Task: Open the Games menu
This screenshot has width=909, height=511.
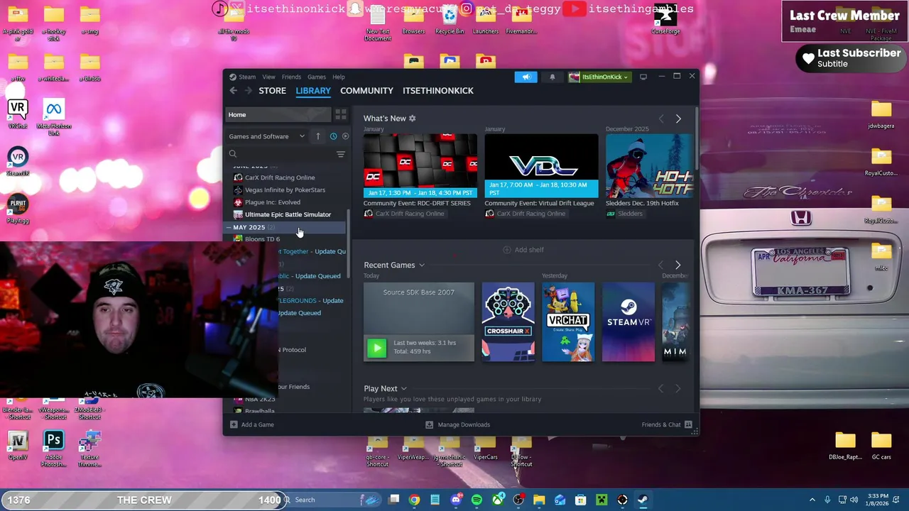Action: pos(317,77)
